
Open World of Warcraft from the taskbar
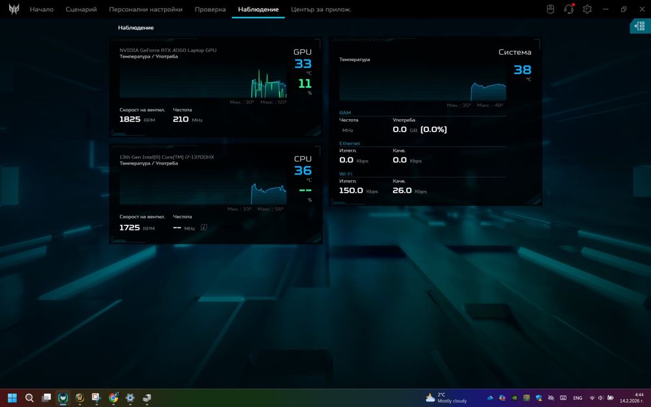(79, 398)
